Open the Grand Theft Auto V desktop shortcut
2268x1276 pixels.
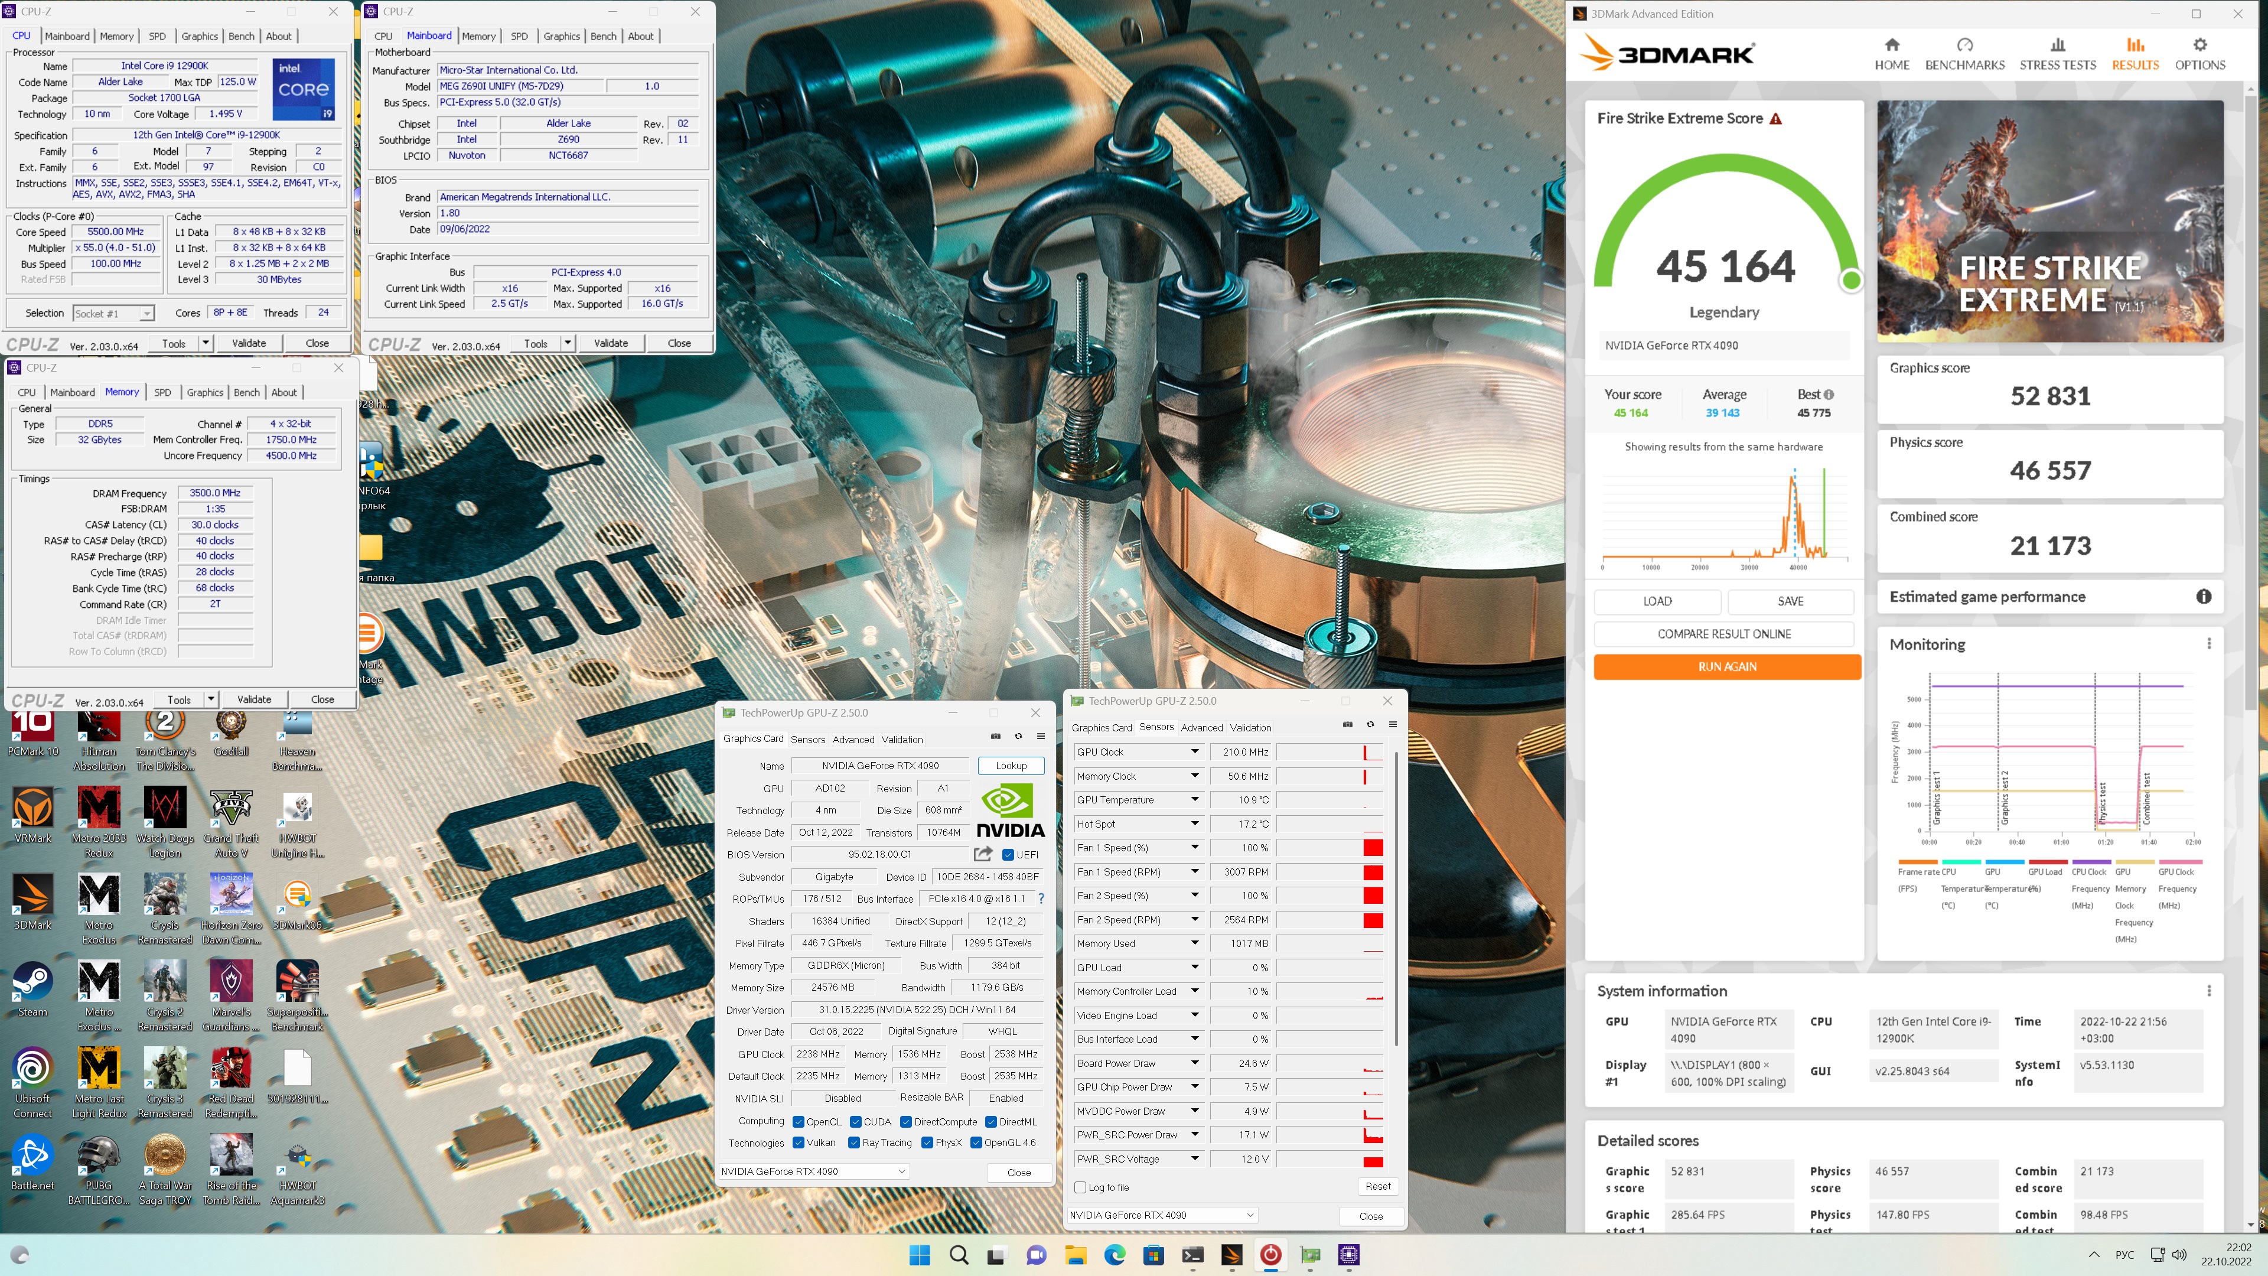[231, 822]
